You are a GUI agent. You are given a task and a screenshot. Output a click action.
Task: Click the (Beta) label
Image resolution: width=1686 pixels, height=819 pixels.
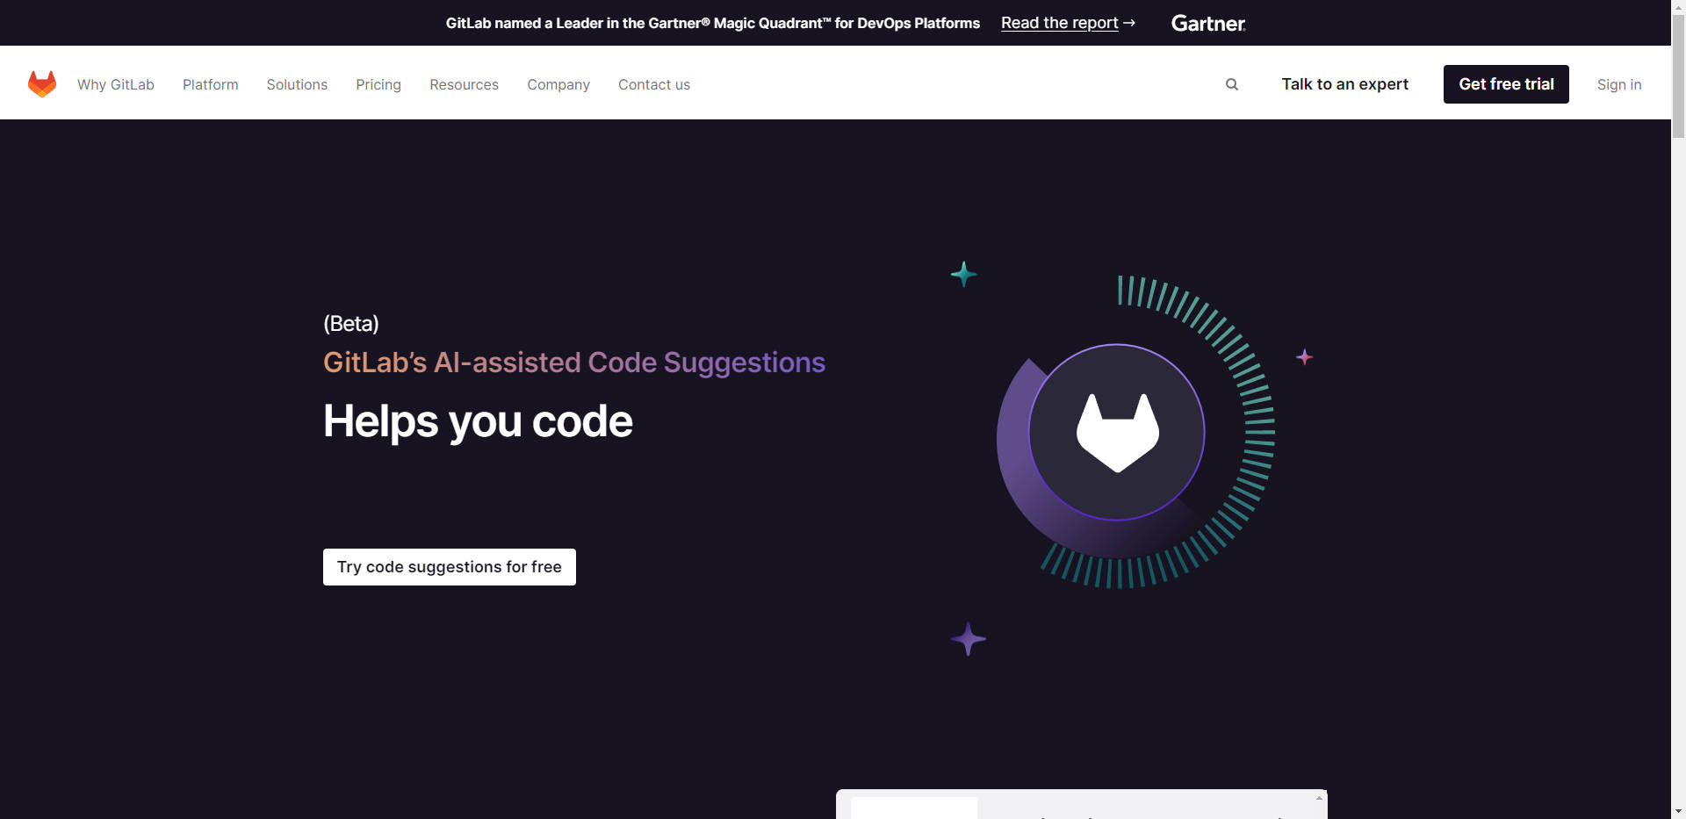[351, 324]
